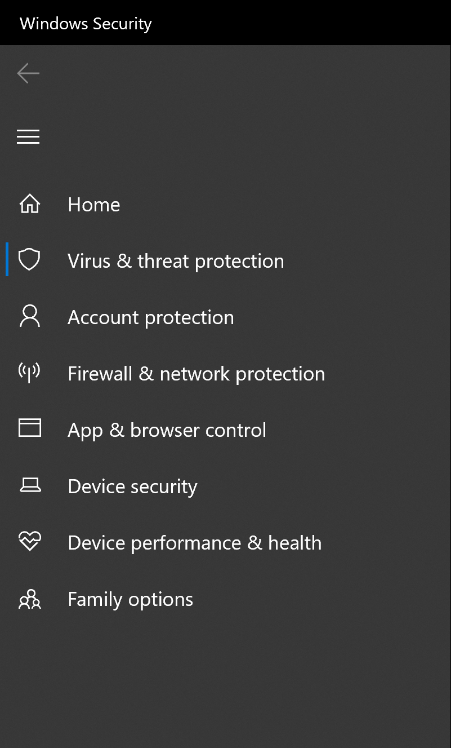Screen dimensions: 451x748
Task: Select Account protection
Action: (151, 317)
